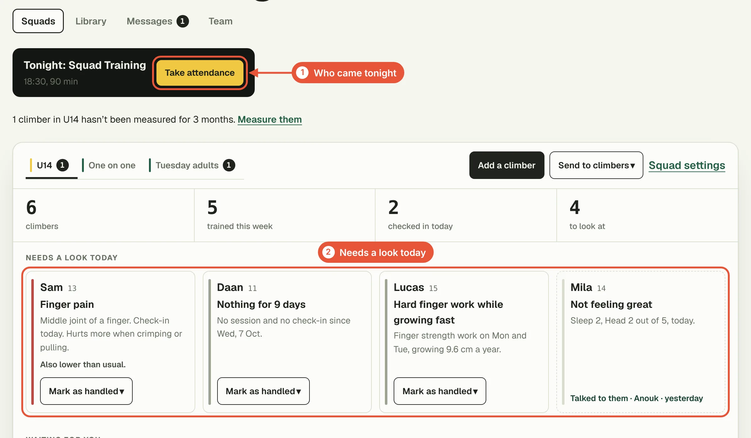Click Take attendance for tonight's training
The height and width of the screenshot is (438, 751).
[x=200, y=73]
